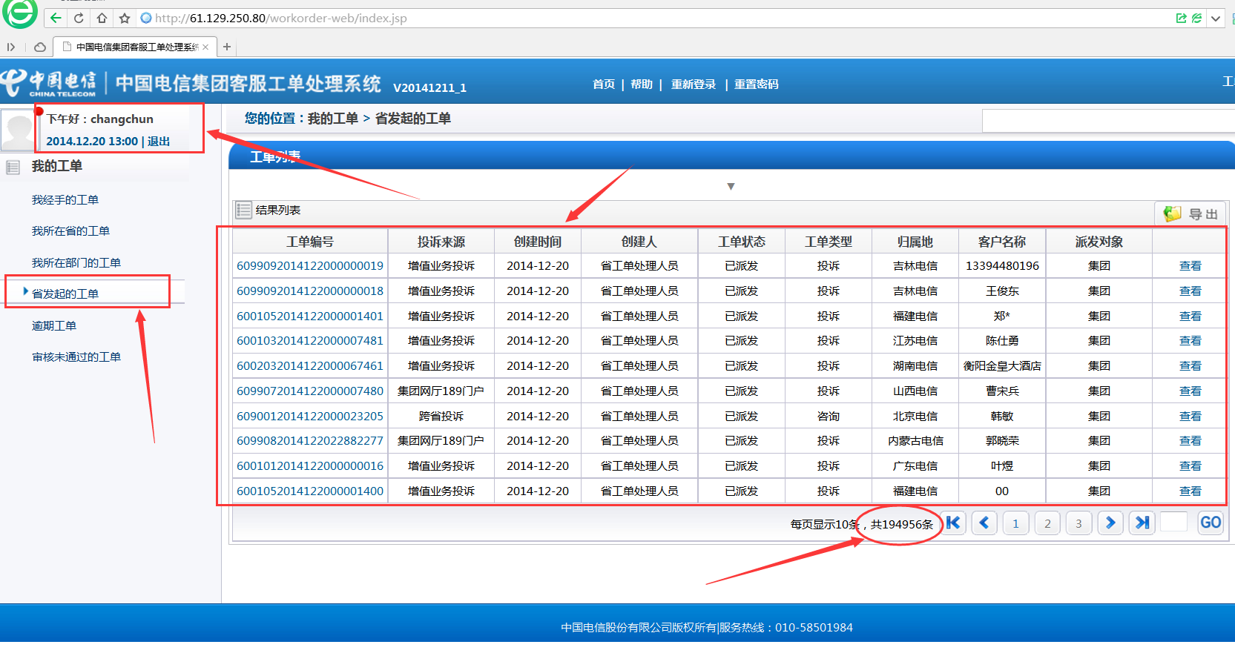Click the 结果列表 list icon

pos(243,210)
